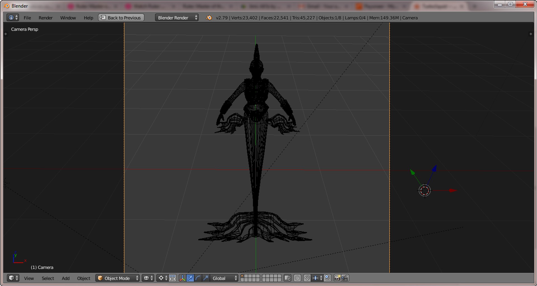Open the Object menu in the viewport header
The width and height of the screenshot is (537, 286).
84,278
